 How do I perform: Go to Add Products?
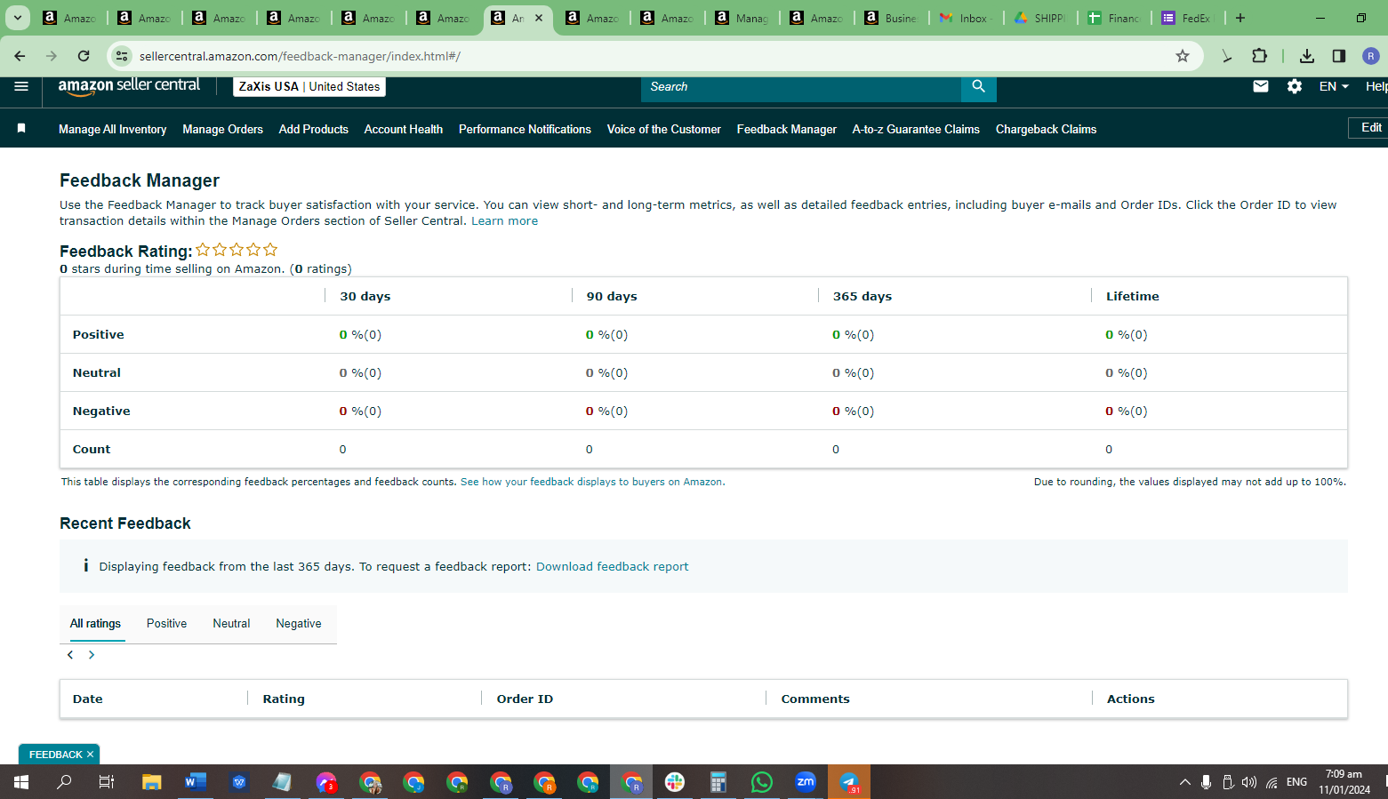pos(313,129)
